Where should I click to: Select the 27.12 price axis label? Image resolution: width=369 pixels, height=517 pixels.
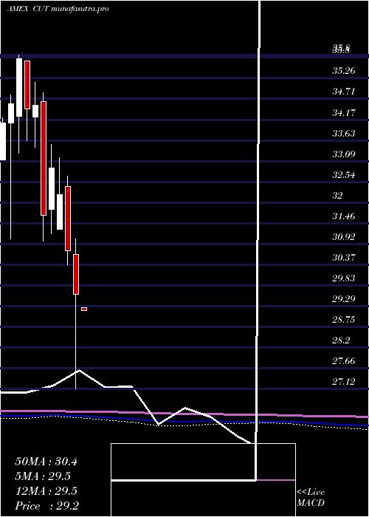tap(344, 382)
